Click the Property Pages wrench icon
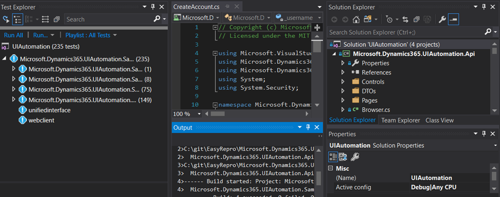This screenshot has width=500, height=197. tap(354, 156)
